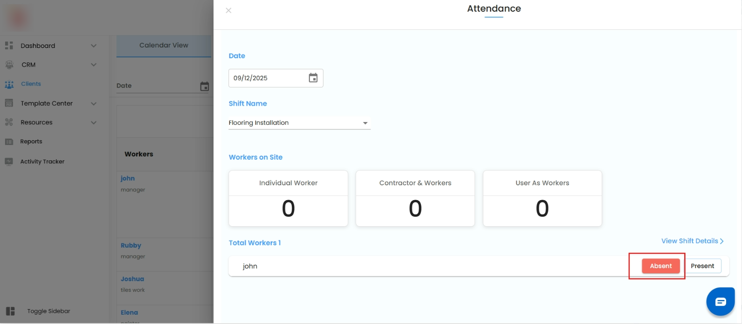The width and height of the screenshot is (742, 324).
Task: Click the Activity Tracker icon
Action: coord(9,162)
